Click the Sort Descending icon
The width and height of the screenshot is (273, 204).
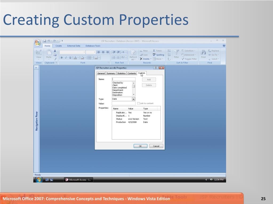coord(169,55)
